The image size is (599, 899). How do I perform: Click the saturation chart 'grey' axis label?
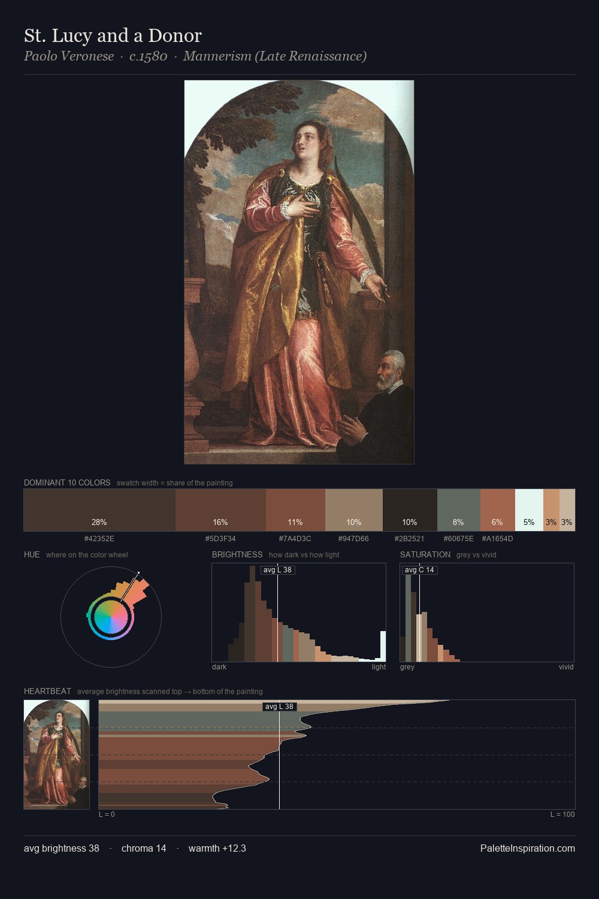407,667
